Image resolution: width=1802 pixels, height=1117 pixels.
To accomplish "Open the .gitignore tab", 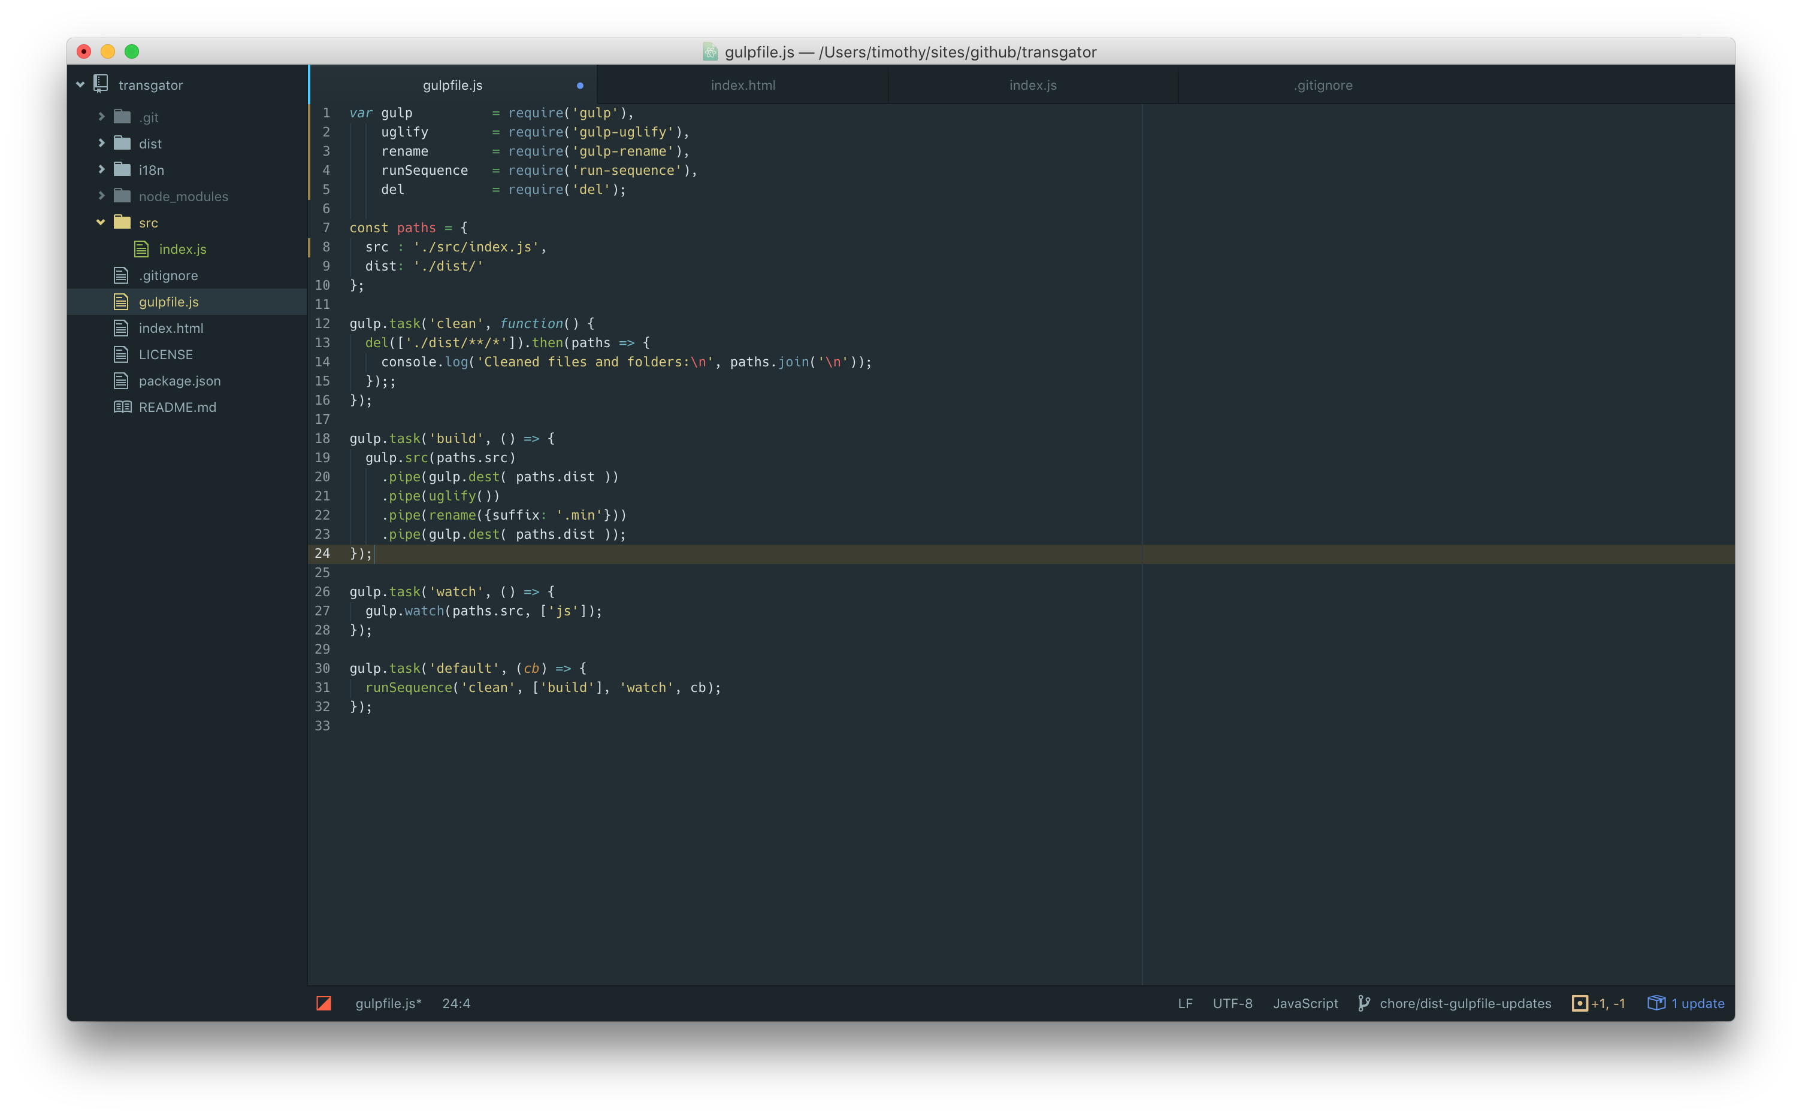I will (x=1323, y=85).
